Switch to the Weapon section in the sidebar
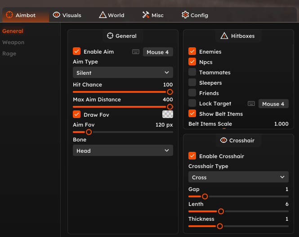The width and height of the screenshot is (299, 237). point(13,42)
